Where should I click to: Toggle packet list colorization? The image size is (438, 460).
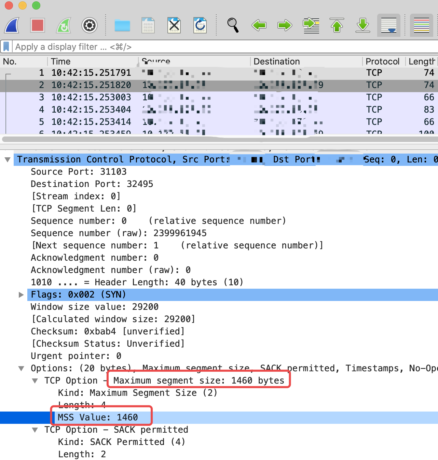pos(422,25)
